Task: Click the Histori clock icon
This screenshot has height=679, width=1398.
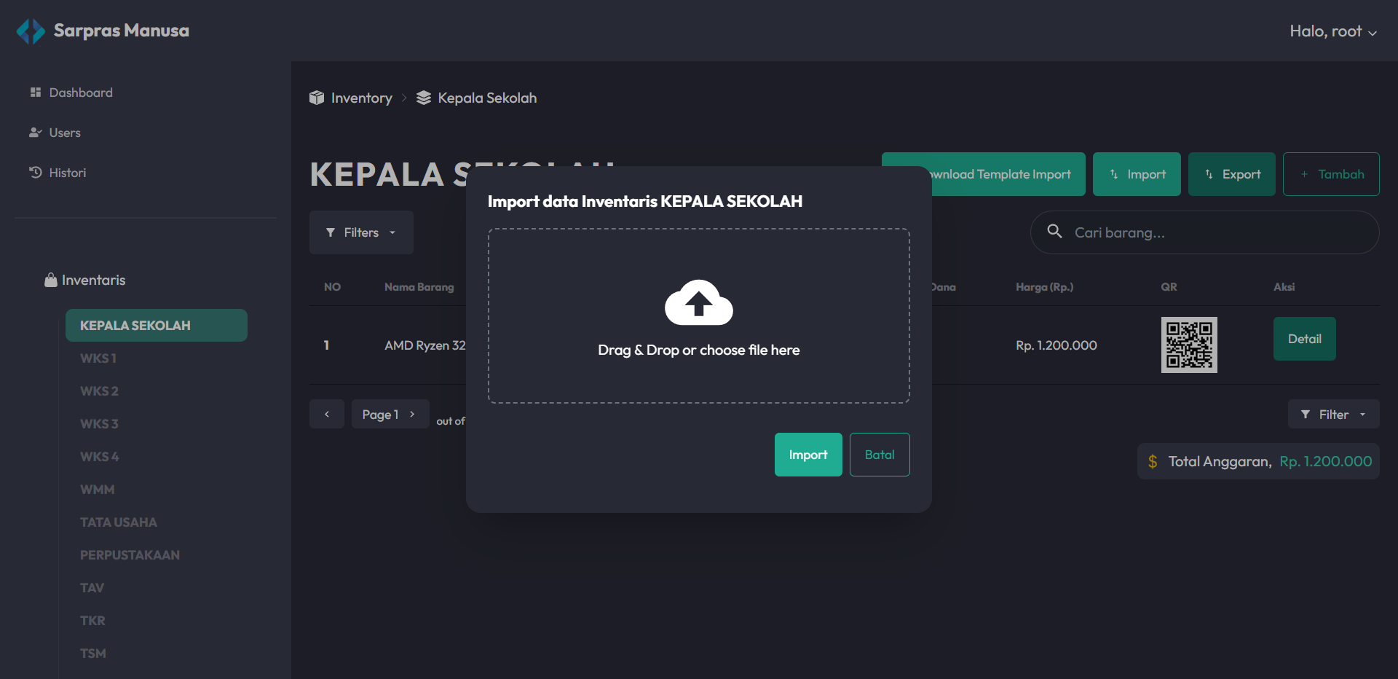Action: pyautogui.click(x=35, y=173)
